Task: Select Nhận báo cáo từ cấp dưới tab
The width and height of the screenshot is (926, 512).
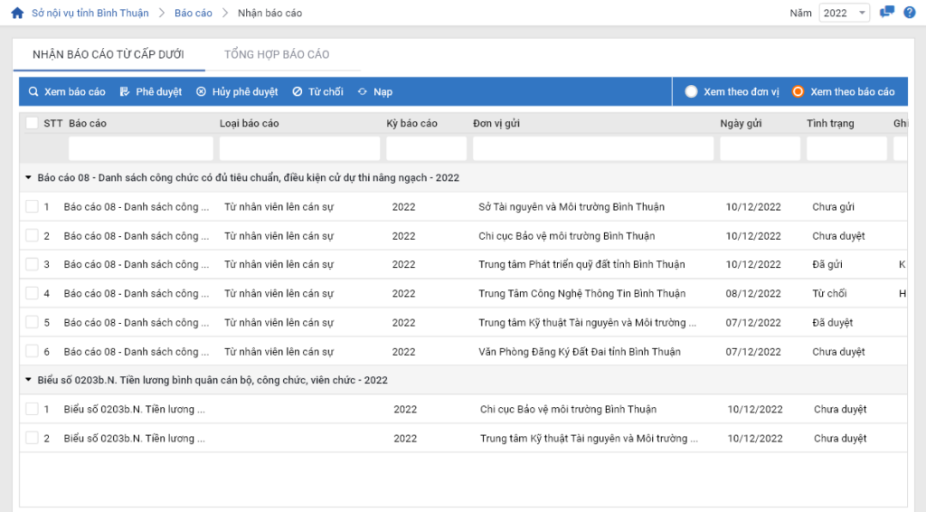Action: click(108, 54)
